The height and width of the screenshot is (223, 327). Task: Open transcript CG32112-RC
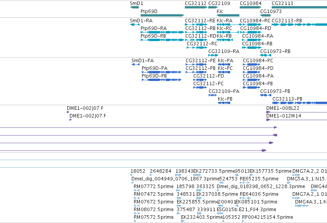[202, 43]
